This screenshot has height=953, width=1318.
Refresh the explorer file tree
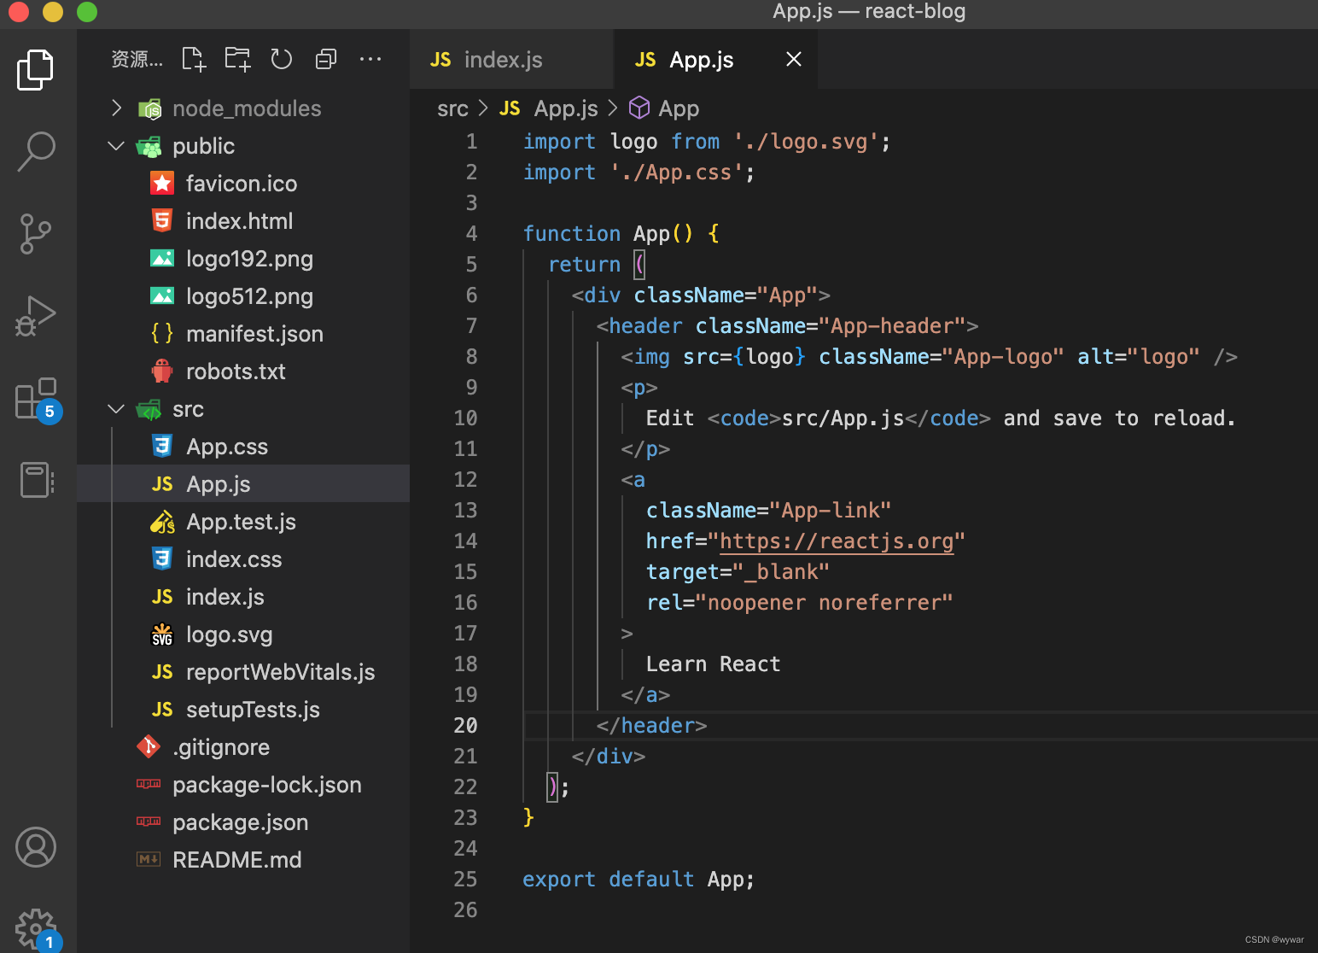[x=282, y=59]
